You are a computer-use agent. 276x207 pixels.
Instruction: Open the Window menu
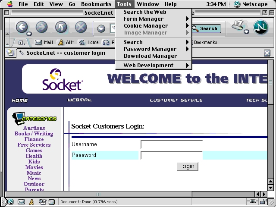pyautogui.click(x=148, y=4)
